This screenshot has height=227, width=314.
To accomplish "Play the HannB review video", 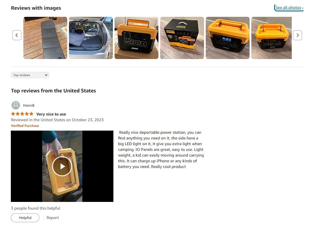I will (x=62, y=166).
